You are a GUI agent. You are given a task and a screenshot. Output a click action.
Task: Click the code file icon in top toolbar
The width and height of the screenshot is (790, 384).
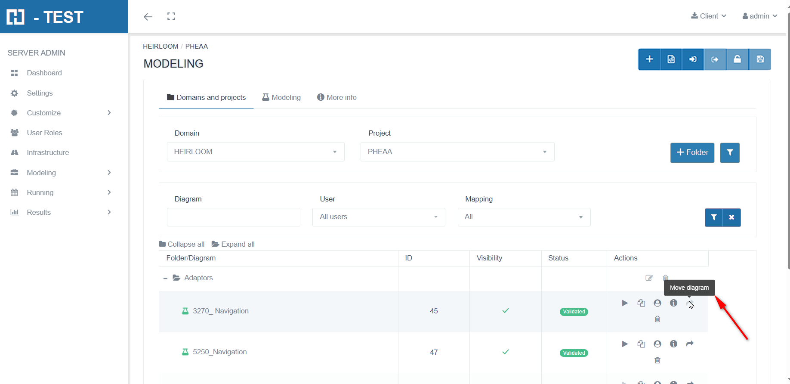tap(671, 59)
